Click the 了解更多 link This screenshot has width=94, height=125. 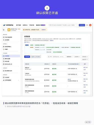tap(51, 40)
